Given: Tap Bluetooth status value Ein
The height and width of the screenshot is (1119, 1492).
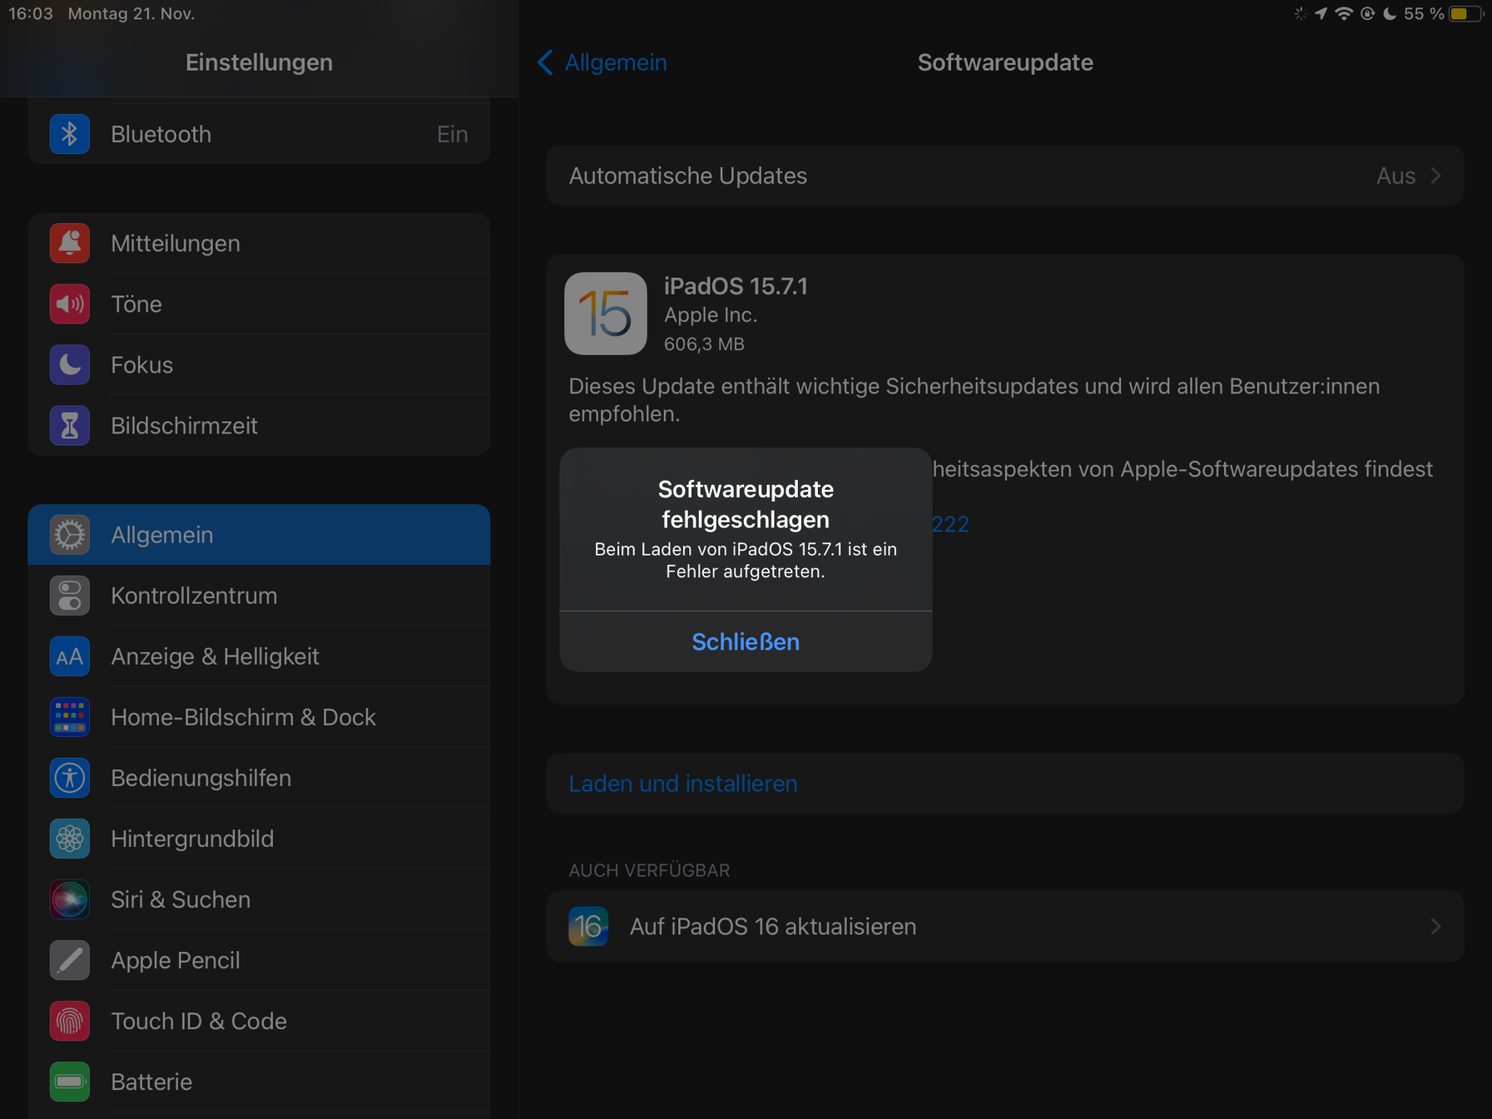Looking at the screenshot, I should (453, 134).
